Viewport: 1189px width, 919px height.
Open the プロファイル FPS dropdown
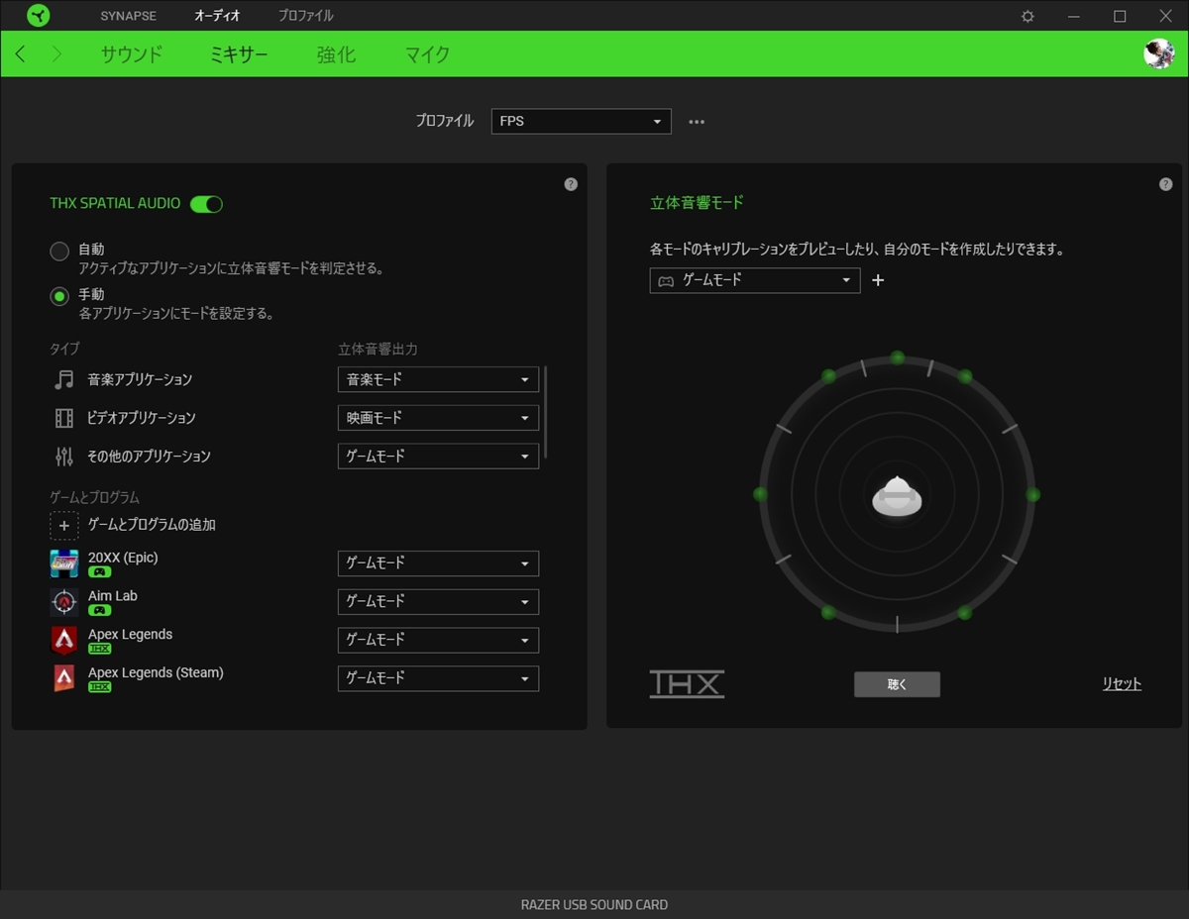582,122
